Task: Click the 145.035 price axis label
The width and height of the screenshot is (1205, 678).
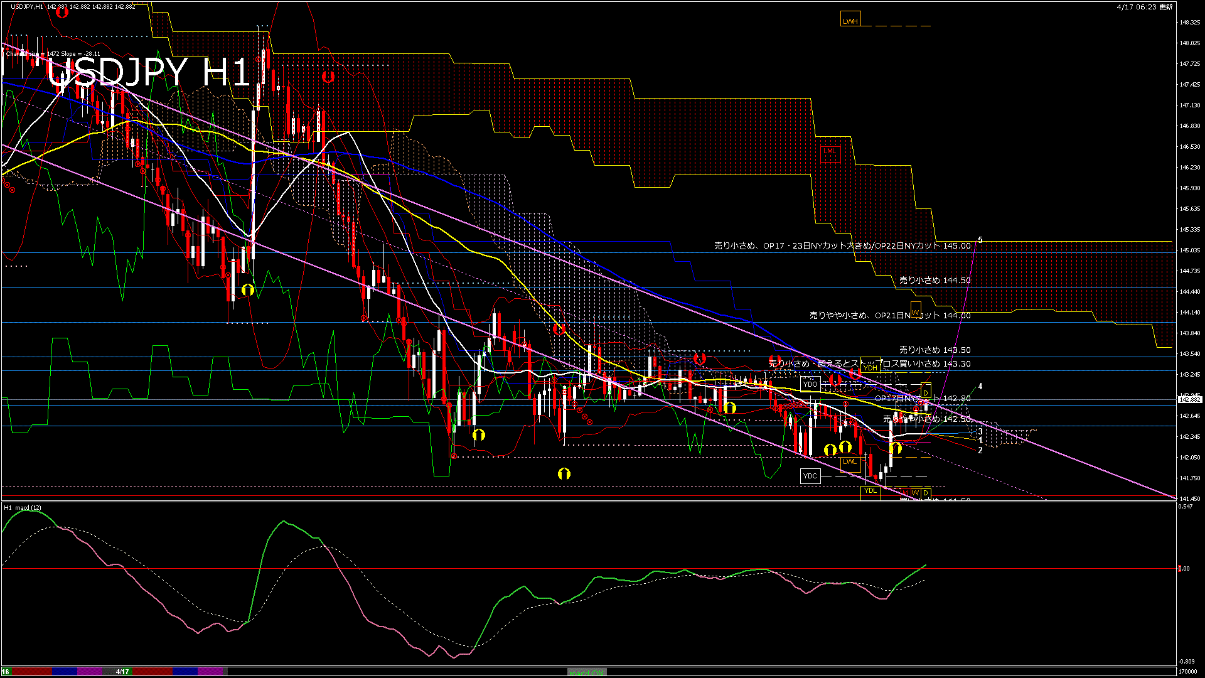Action: (1190, 250)
